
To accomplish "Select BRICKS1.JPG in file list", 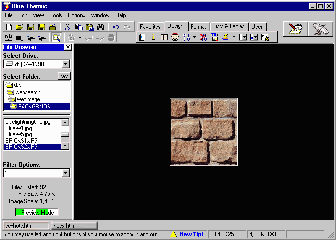I will tap(33, 141).
